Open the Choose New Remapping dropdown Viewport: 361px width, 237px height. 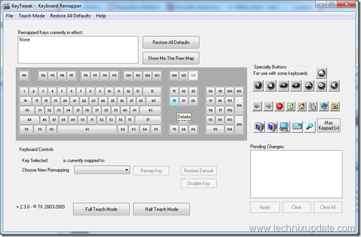pyautogui.click(x=102, y=170)
